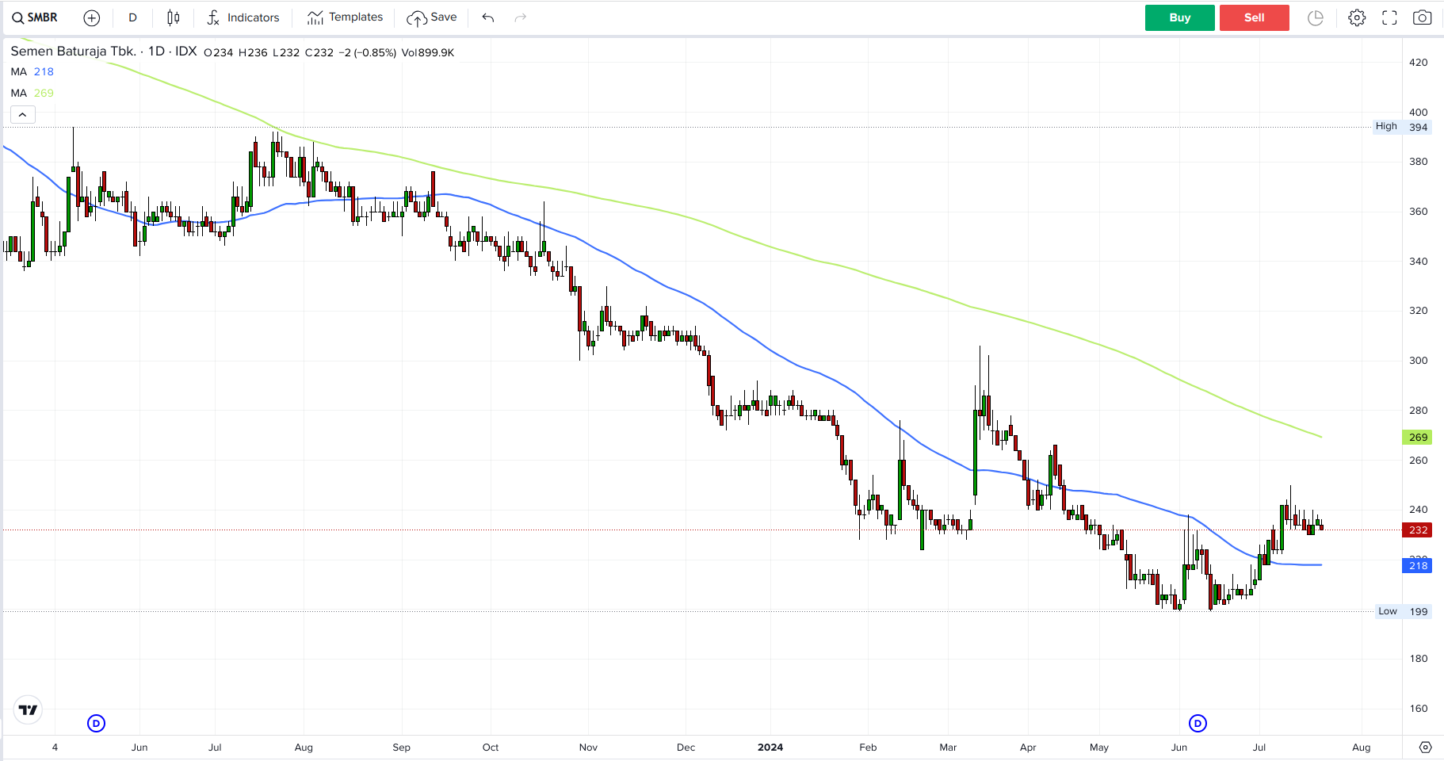
Task: Click the Nov label on time axis
Action: point(588,747)
